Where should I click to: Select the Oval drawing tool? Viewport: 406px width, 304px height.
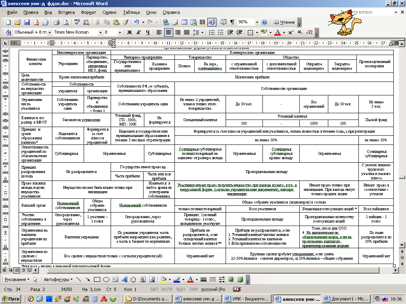tap(106, 279)
